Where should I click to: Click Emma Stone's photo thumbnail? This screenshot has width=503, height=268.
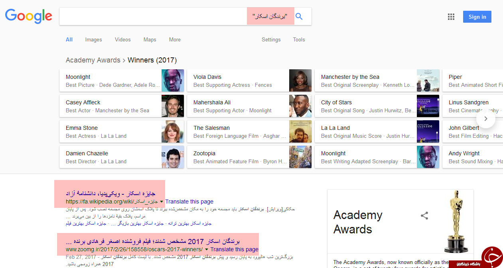[x=173, y=131]
